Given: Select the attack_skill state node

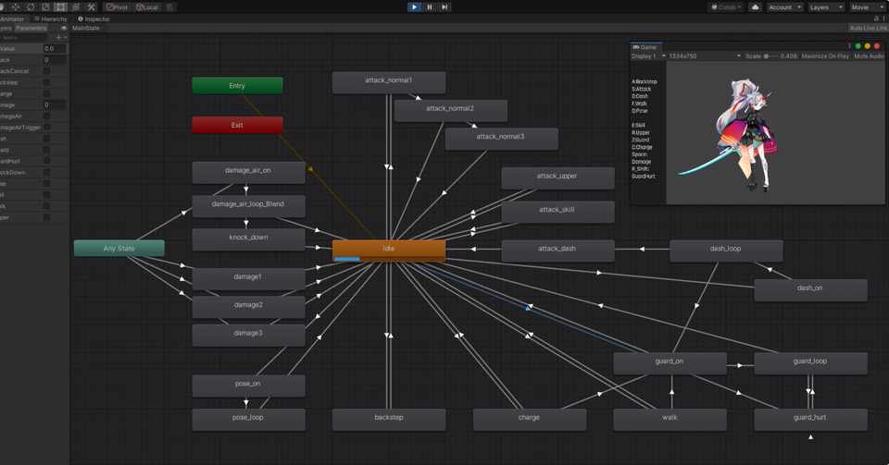Looking at the screenshot, I should tap(557, 212).
